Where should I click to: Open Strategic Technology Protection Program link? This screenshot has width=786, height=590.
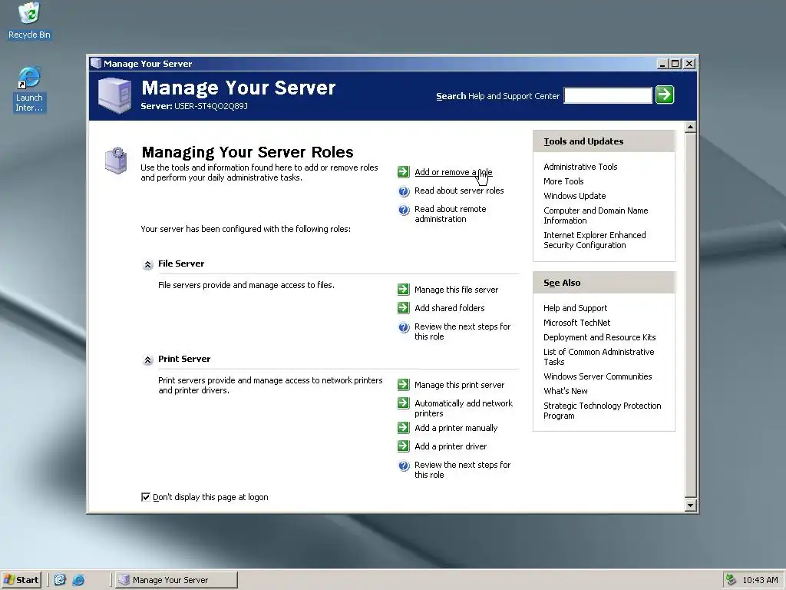pyautogui.click(x=602, y=410)
